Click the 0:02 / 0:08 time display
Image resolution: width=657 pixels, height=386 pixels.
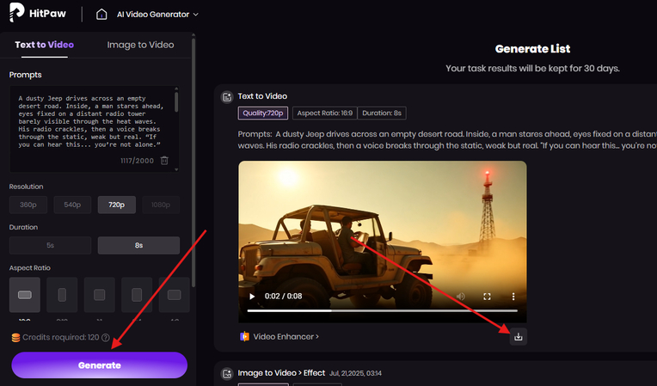coord(283,297)
